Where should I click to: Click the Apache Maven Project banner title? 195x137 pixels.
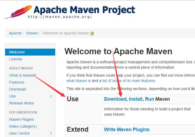coord(84,10)
